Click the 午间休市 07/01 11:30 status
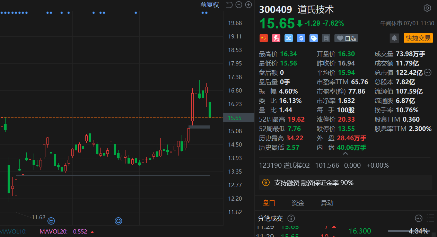Screen dimensions: 437x237 407,23
